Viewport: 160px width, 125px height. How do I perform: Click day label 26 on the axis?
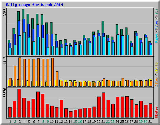point(127,122)
